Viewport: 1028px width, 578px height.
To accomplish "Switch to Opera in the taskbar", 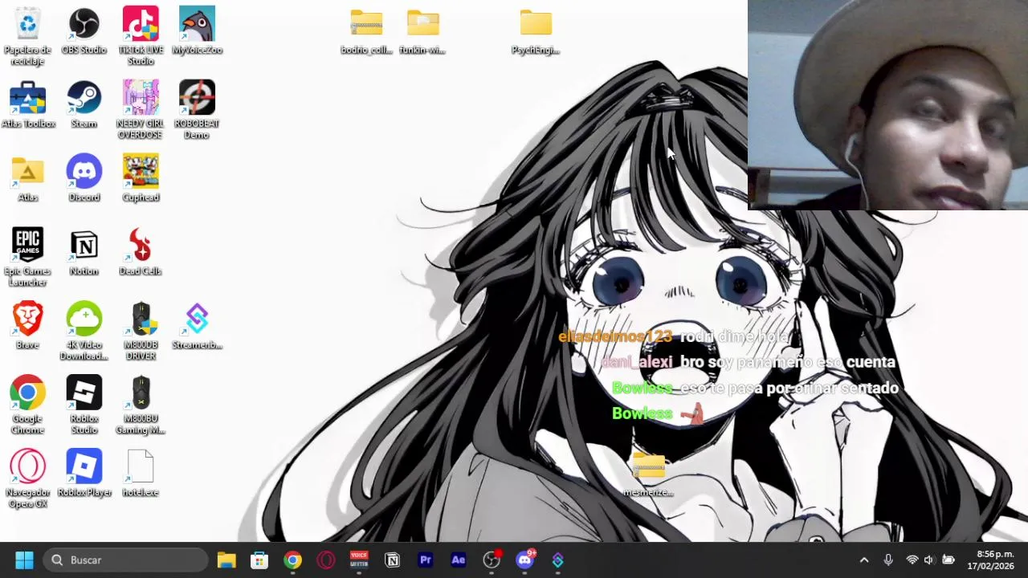I will pyautogui.click(x=325, y=560).
